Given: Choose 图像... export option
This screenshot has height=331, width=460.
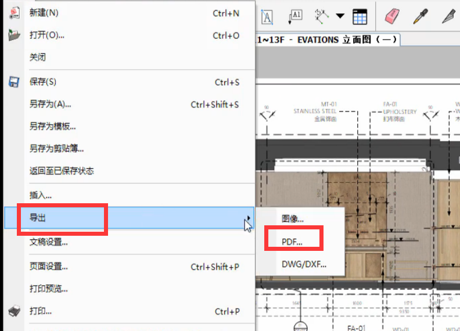Looking at the screenshot, I should tap(293, 218).
